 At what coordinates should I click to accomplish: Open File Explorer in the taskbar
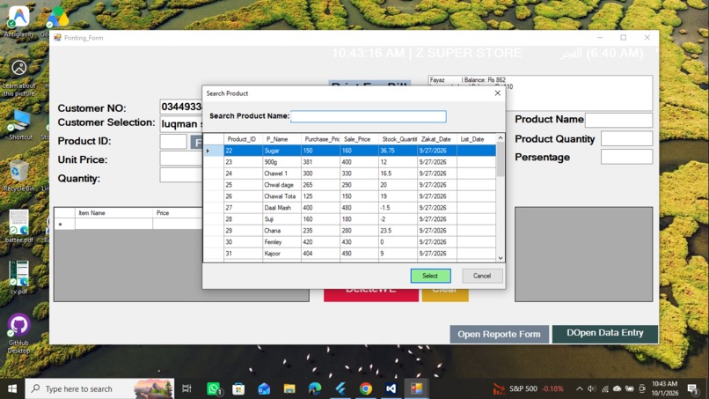coord(289,388)
